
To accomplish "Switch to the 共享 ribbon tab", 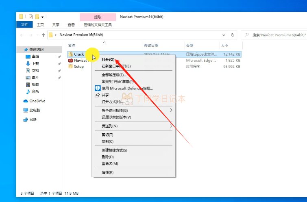I will pos(56,25).
